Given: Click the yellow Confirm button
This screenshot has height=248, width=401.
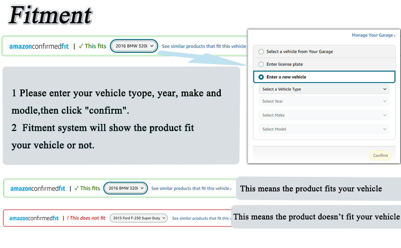Looking at the screenshot, I should click(x=380, y=155).
